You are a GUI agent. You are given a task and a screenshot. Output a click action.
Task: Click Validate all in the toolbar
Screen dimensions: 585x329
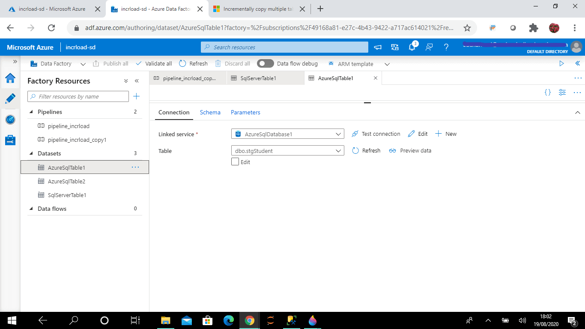tap(154, 63)
